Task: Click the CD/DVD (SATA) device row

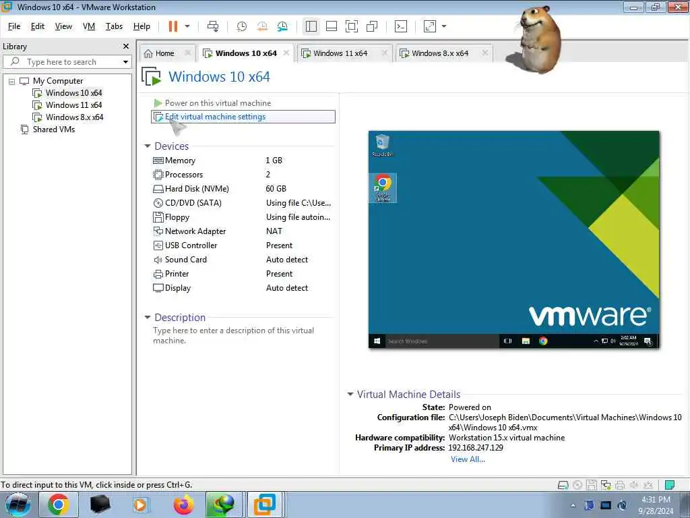Action: pos(243,203)
